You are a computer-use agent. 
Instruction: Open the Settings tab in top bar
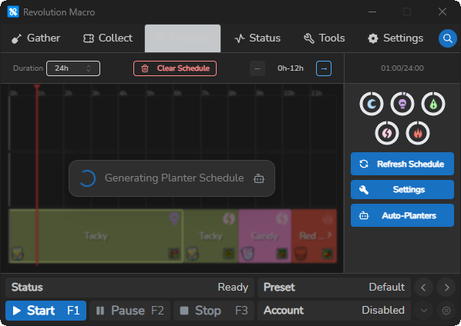(x=395, y=38)
